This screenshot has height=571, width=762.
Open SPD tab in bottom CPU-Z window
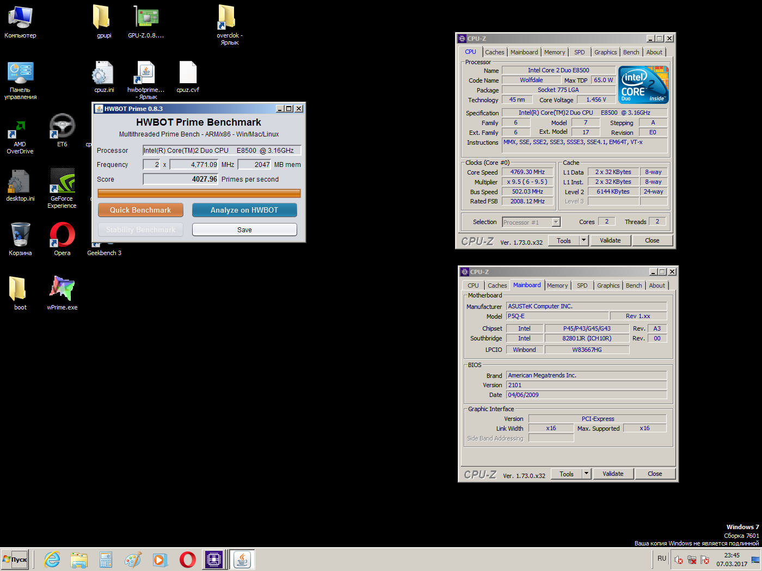582,285
